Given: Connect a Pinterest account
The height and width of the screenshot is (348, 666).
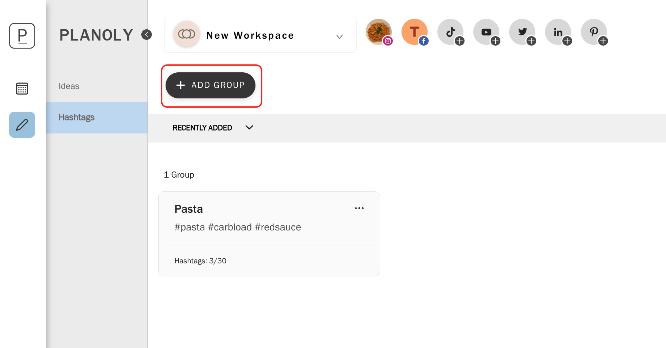Looking at the screenshot, I should point(594,32).
